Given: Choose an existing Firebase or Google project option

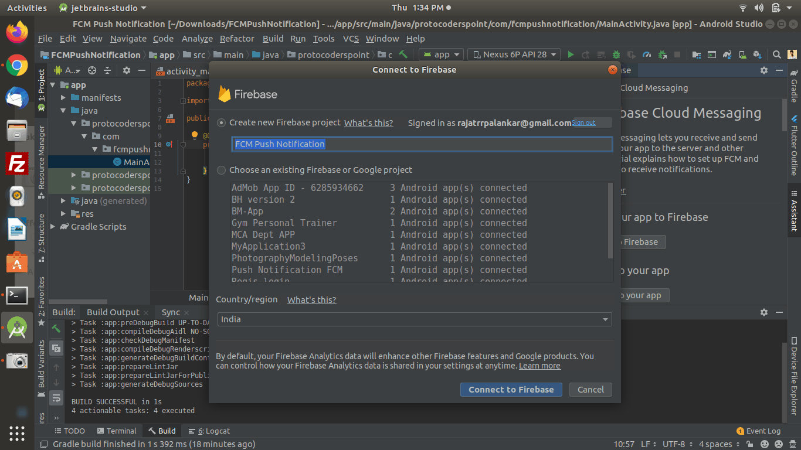Looking at the screenshot, I should click(x=221, y=171).
